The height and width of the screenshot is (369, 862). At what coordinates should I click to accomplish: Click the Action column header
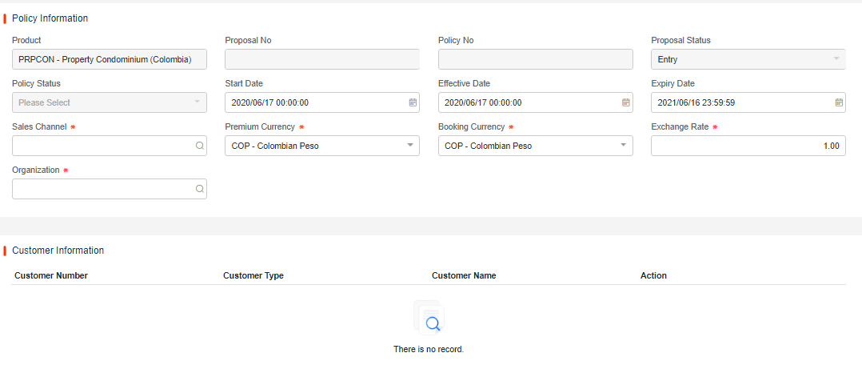pos(653,275)
